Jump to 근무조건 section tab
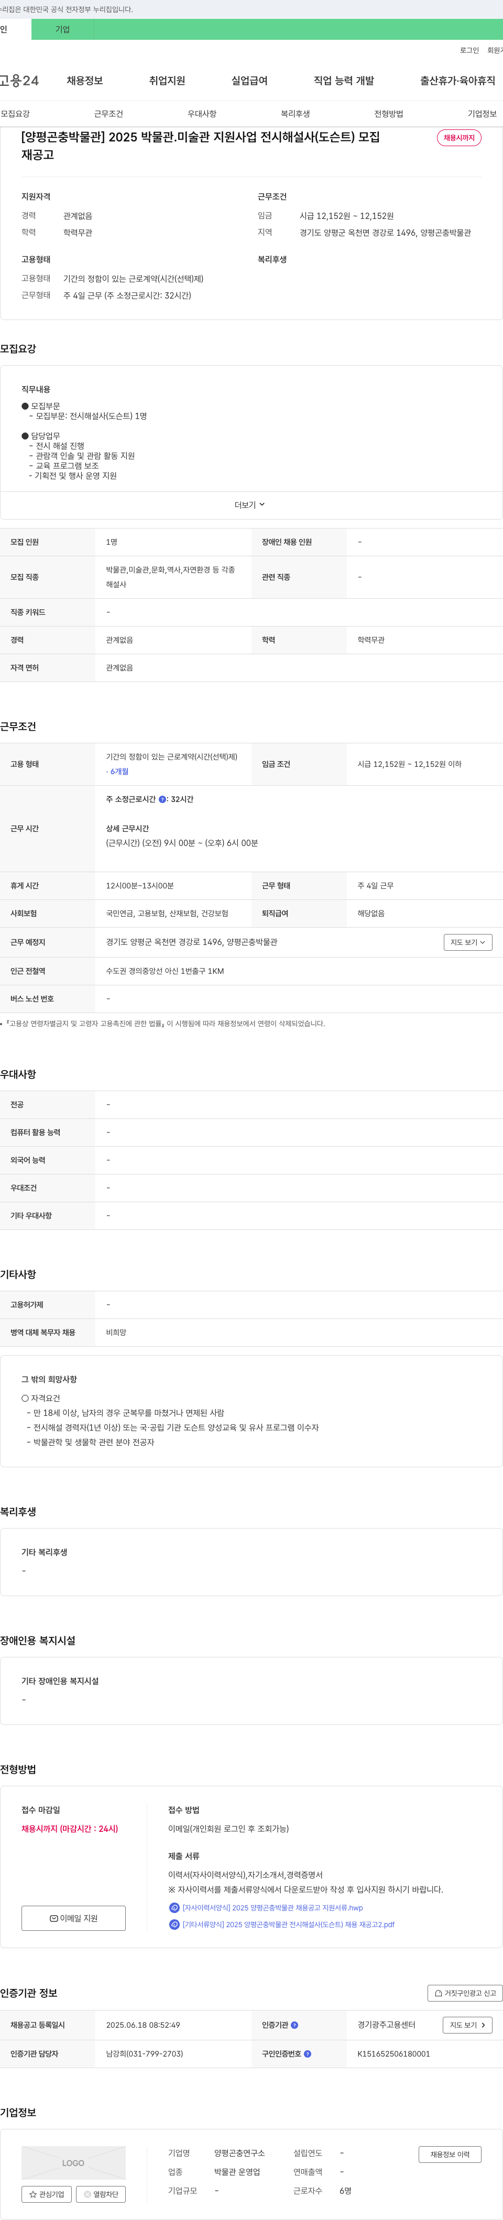 click(108, 114)
